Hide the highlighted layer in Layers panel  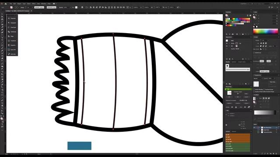click(254, 127)
